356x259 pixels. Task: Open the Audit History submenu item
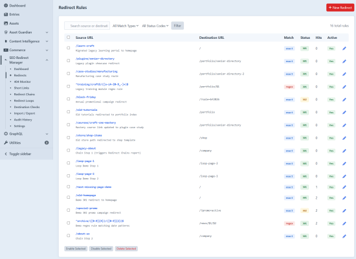pyautogui.click(x=23, y=120)
